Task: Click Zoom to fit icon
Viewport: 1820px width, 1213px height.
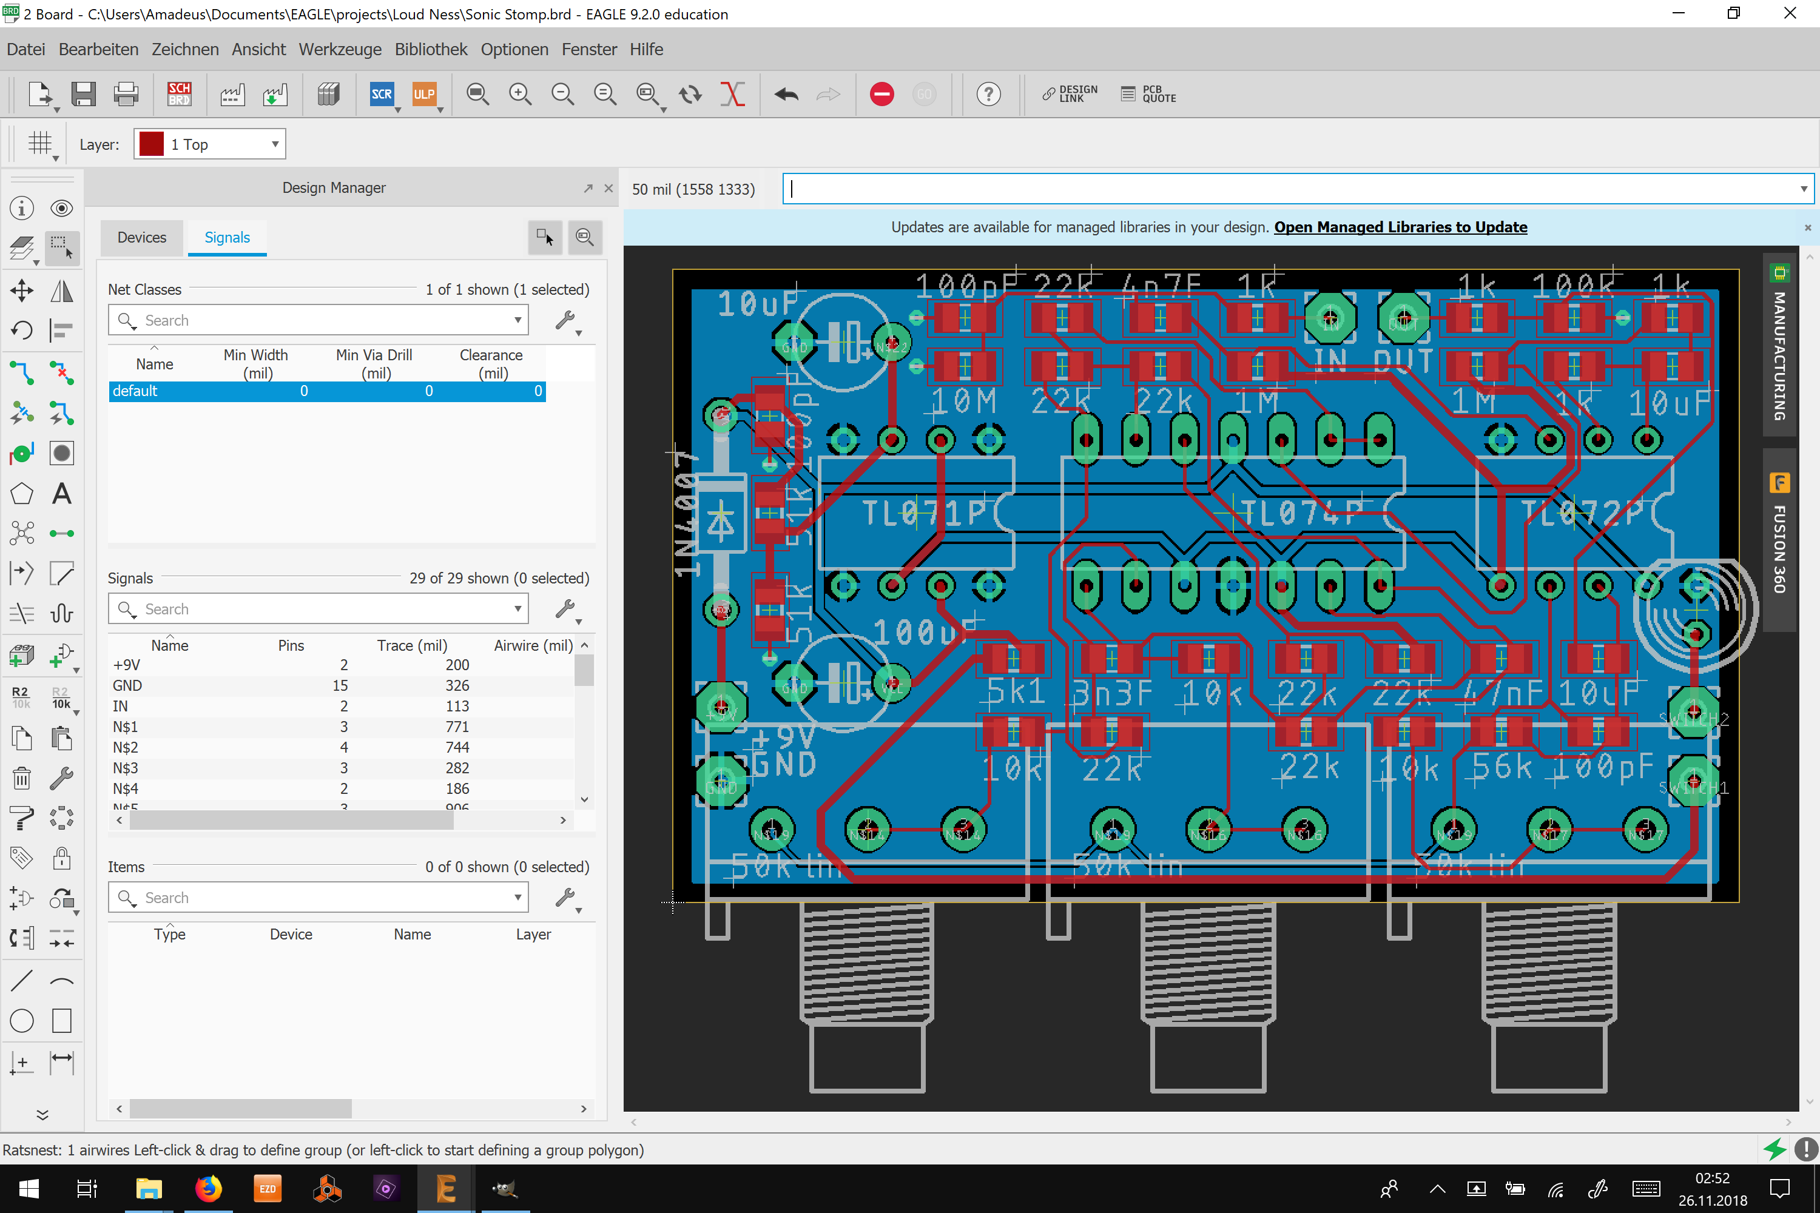Action: click(477, 95)
